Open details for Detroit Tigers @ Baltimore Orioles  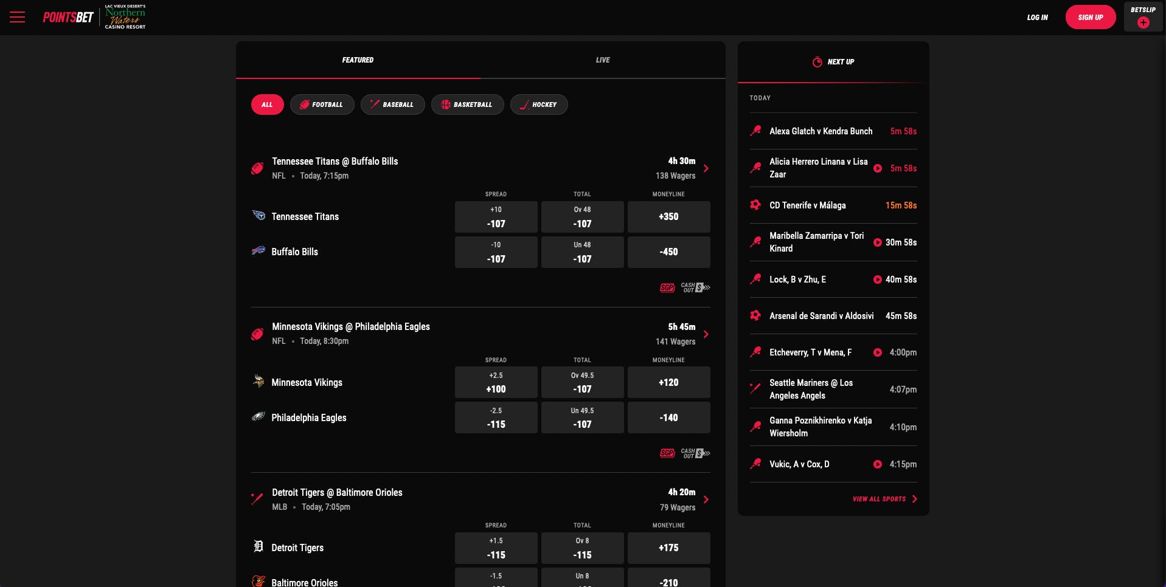pos(706,499)
